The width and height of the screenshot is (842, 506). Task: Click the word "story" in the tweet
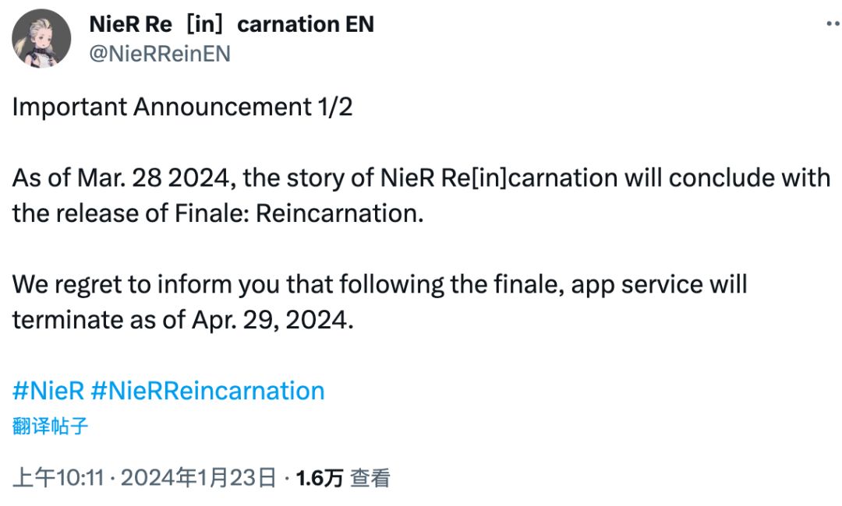(321, 178)
